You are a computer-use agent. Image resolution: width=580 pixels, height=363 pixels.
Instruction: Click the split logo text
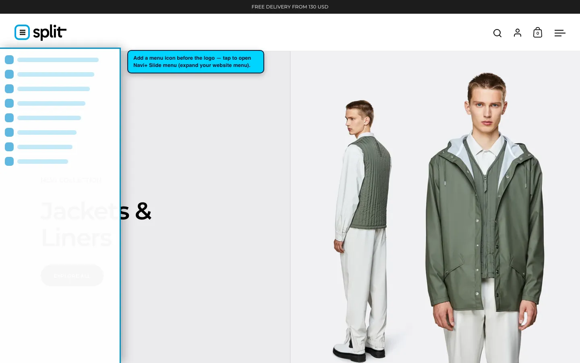point(50,32)
